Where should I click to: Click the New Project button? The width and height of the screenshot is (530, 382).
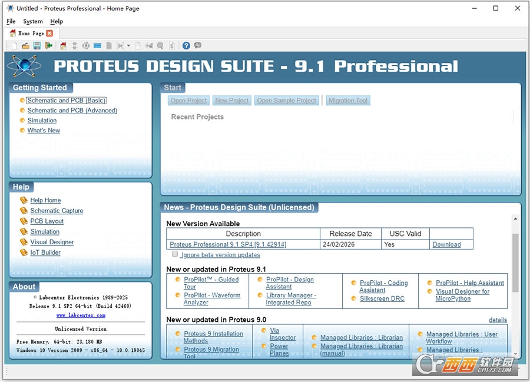(x=232, y=100)
